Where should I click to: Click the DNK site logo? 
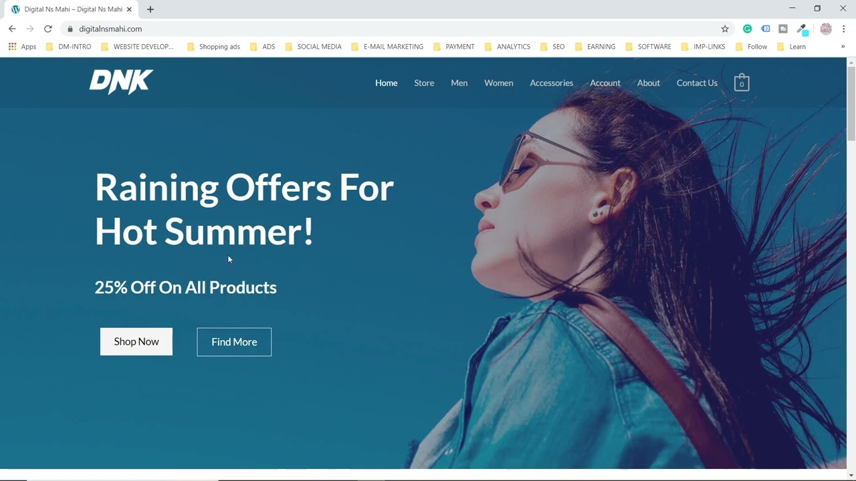(x=121, y=82)
